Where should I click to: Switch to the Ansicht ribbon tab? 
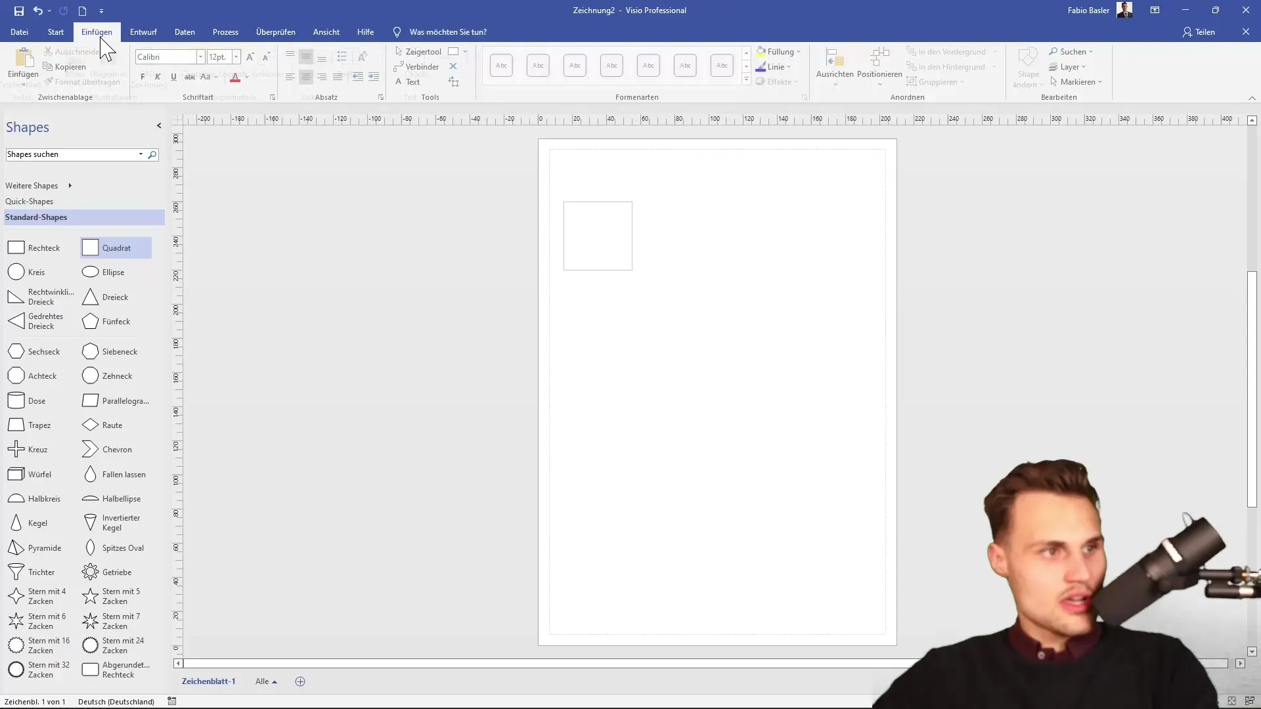[x=326, y=32]
